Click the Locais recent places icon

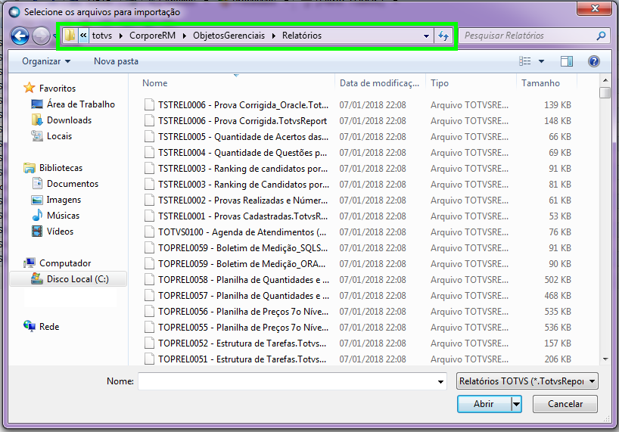(x=37, y=135)
